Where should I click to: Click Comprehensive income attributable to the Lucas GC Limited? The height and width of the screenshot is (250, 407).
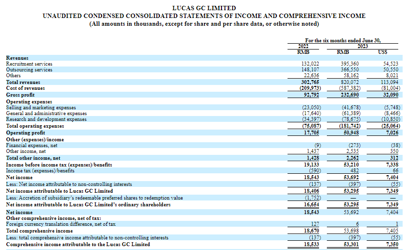pos(78,245)
